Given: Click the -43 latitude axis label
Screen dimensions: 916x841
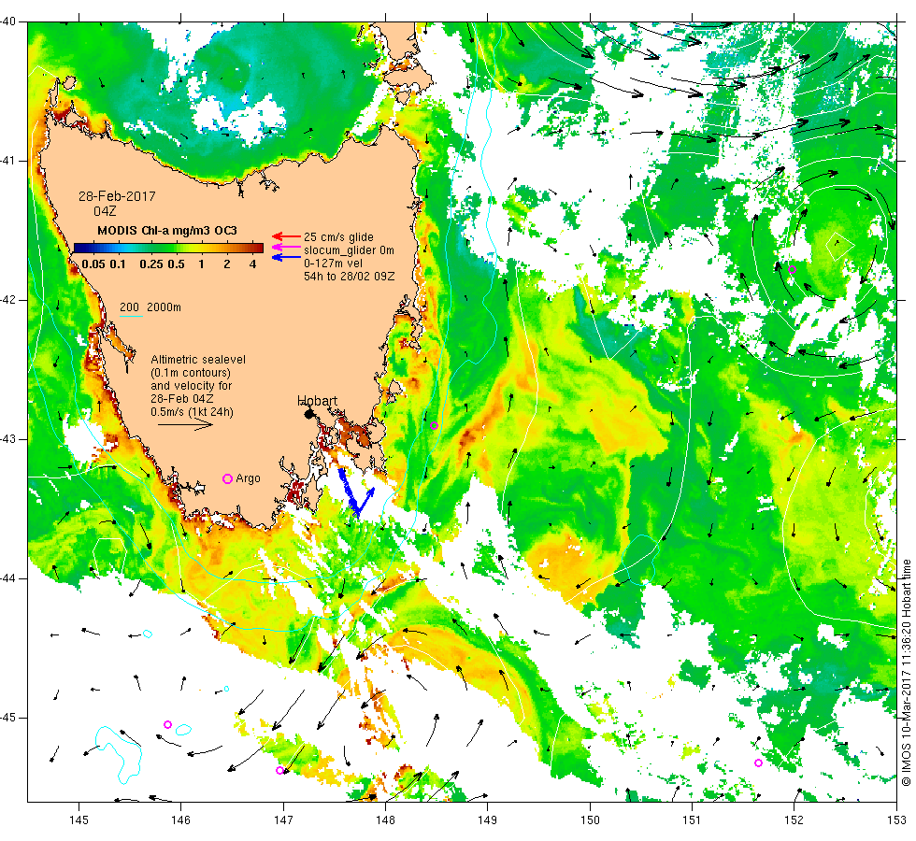Looking at the screenshot, I should click(7, 439).
